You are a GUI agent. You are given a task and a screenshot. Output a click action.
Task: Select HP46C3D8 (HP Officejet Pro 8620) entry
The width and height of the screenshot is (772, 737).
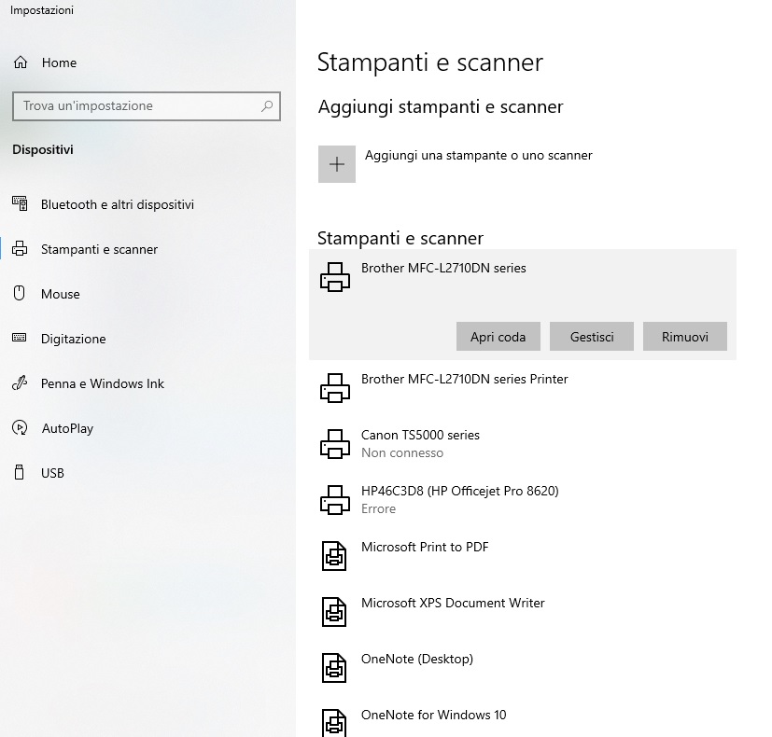523,500
